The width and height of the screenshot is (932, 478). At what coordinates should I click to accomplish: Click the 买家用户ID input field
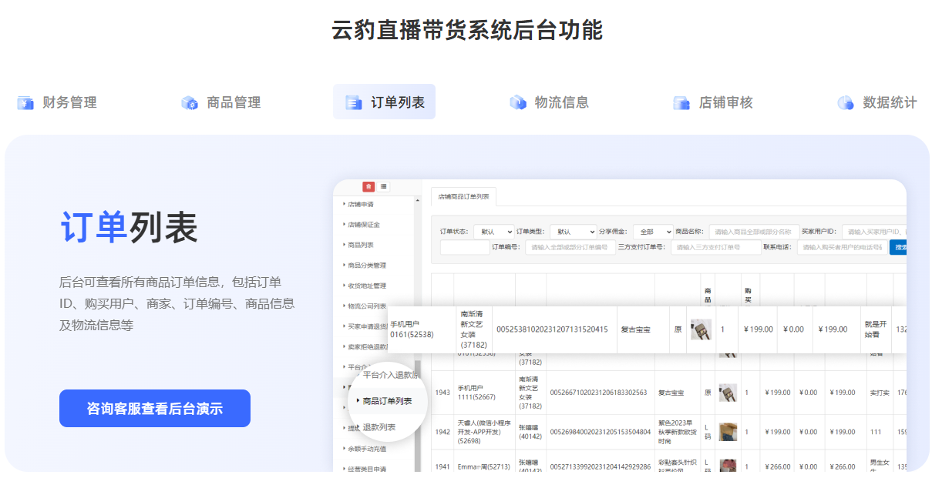click(874, 231)
